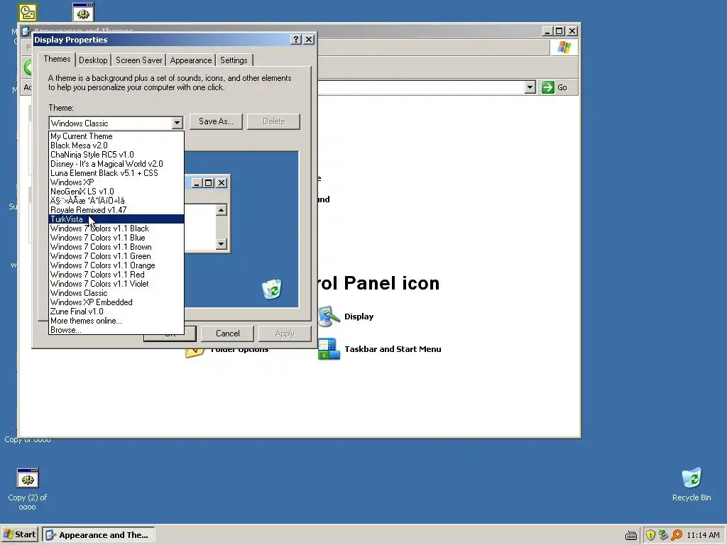This screenshot has height=545, width=727.
Task: Choose the 'Browse...' entry
Action: coord(116,330)
